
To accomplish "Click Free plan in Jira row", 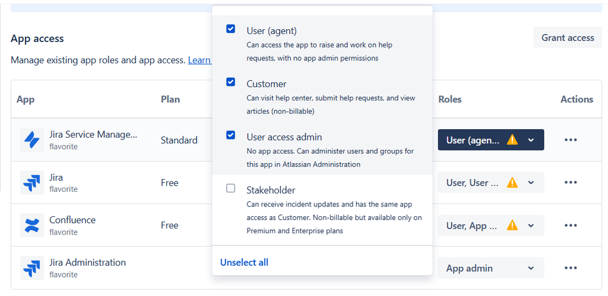I will [169, 183].
